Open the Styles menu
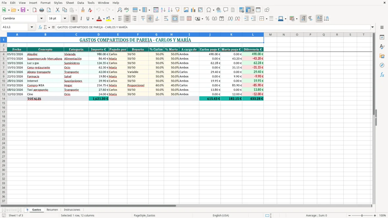Screen dimensions: 388x218 [58, 3]
